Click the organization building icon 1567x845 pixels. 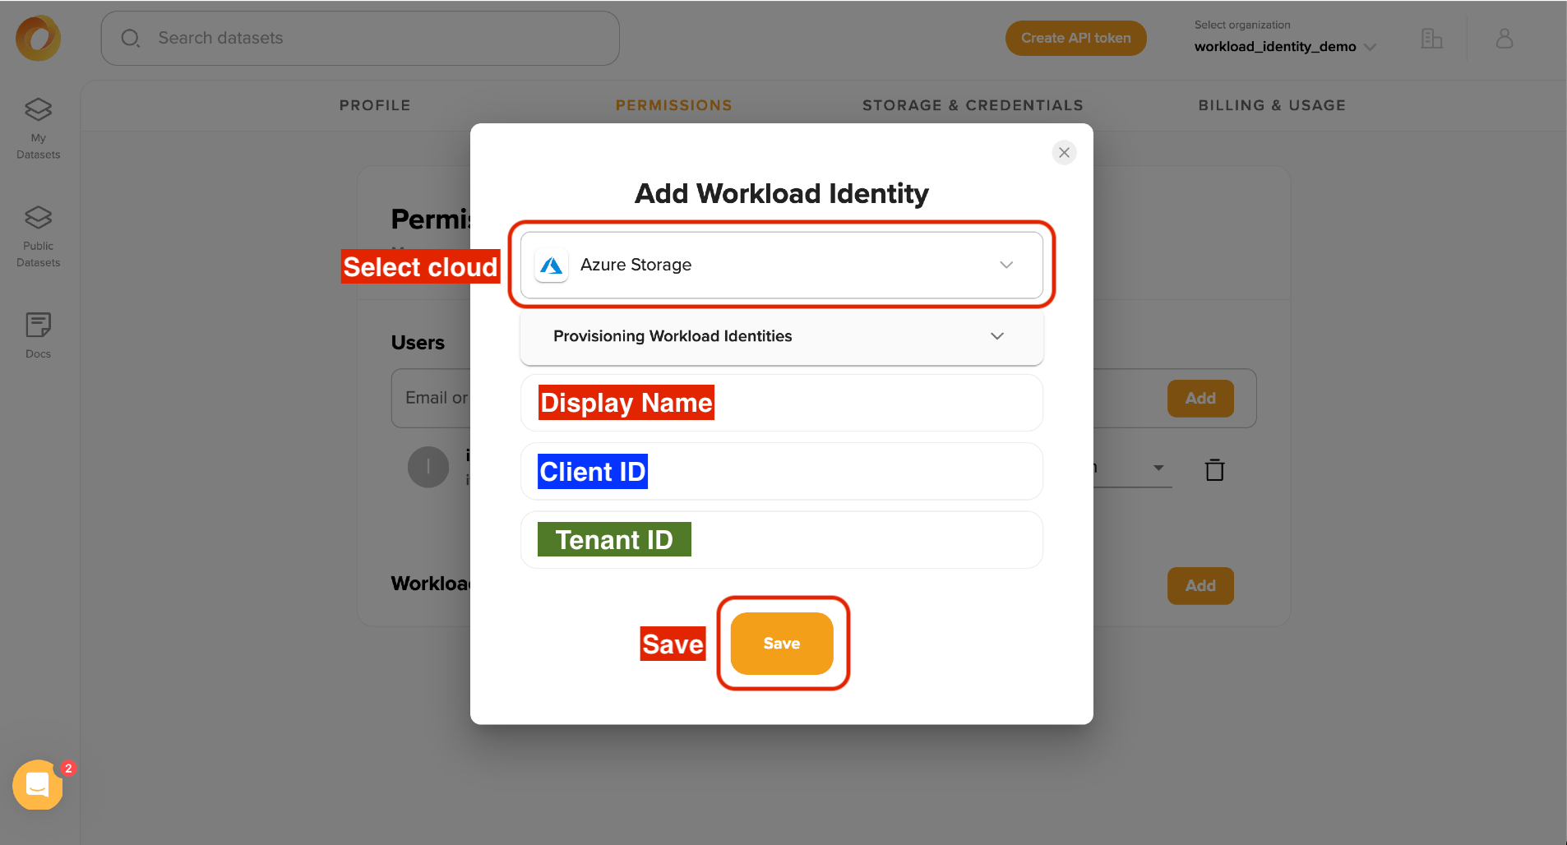(1431, 39)
